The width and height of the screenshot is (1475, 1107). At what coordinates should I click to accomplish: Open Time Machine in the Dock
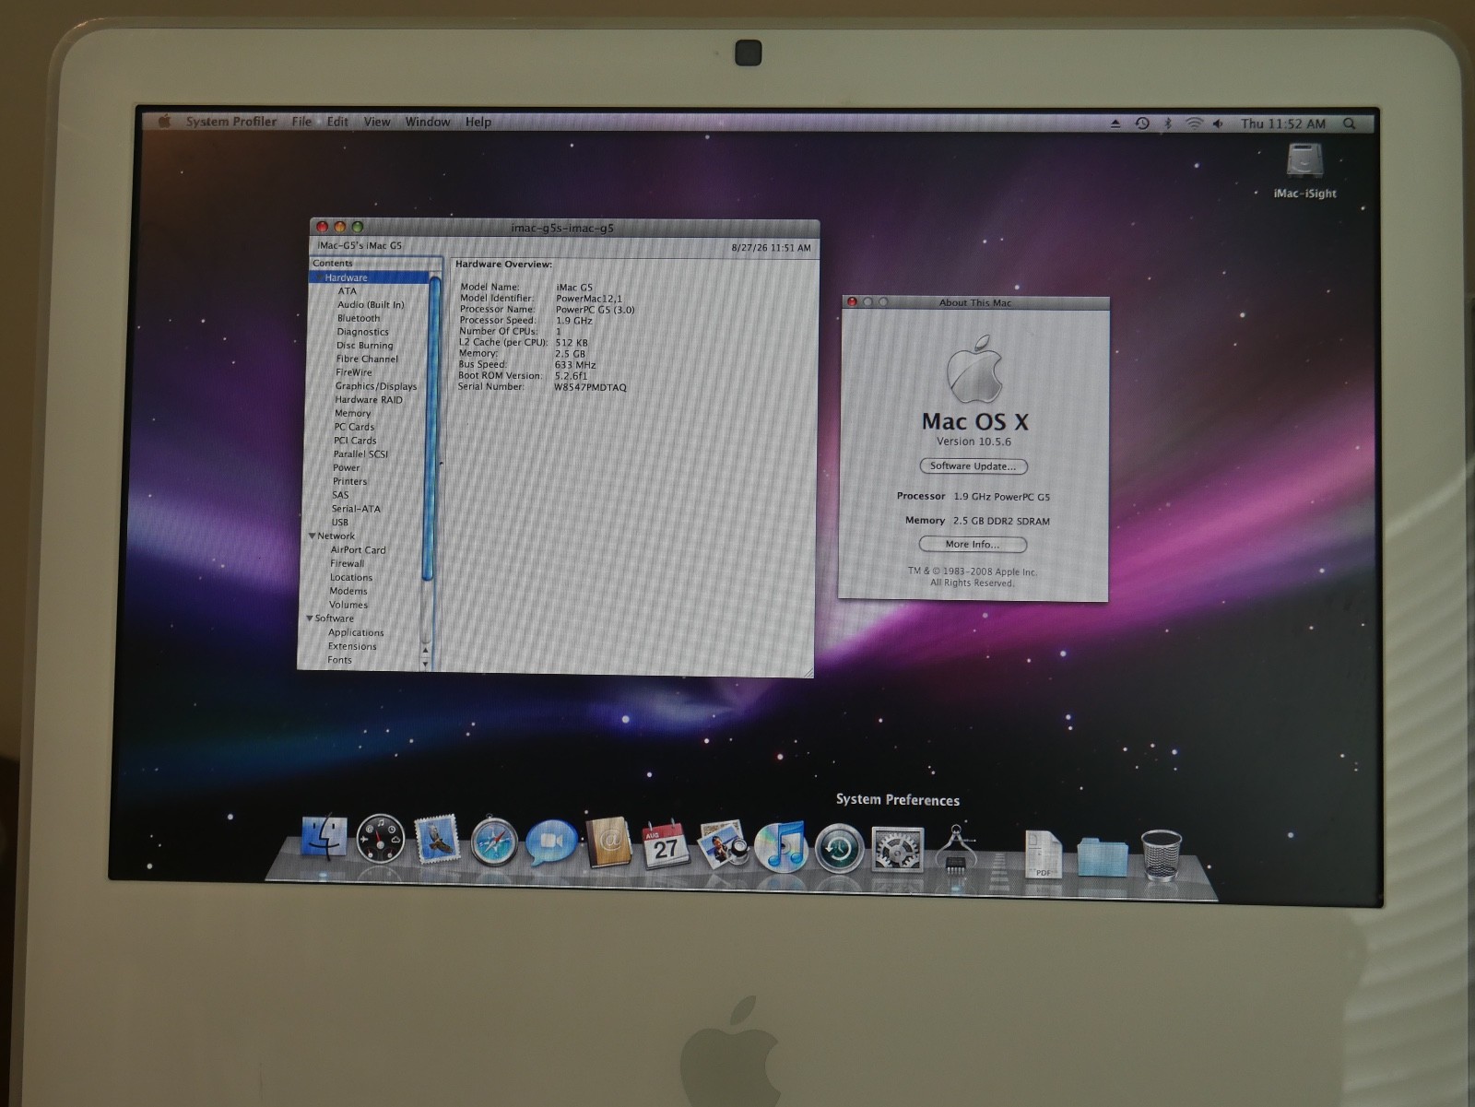(839, 847)
